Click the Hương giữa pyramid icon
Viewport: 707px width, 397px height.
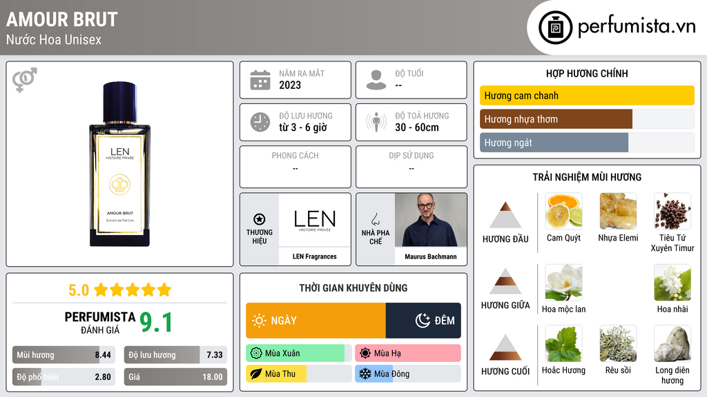[505, 281]
